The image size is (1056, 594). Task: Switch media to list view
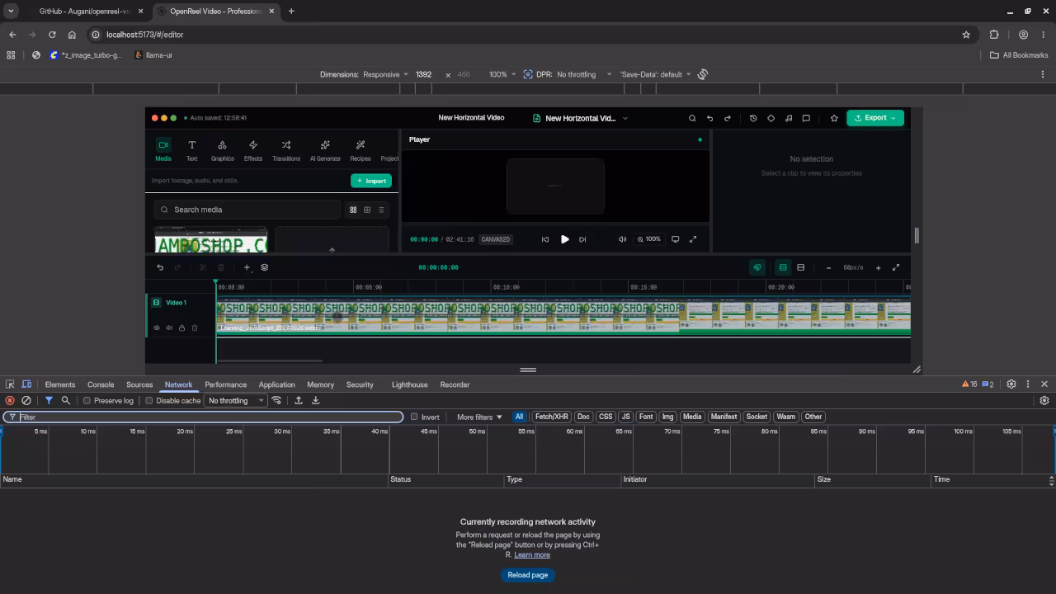point(381,210)
